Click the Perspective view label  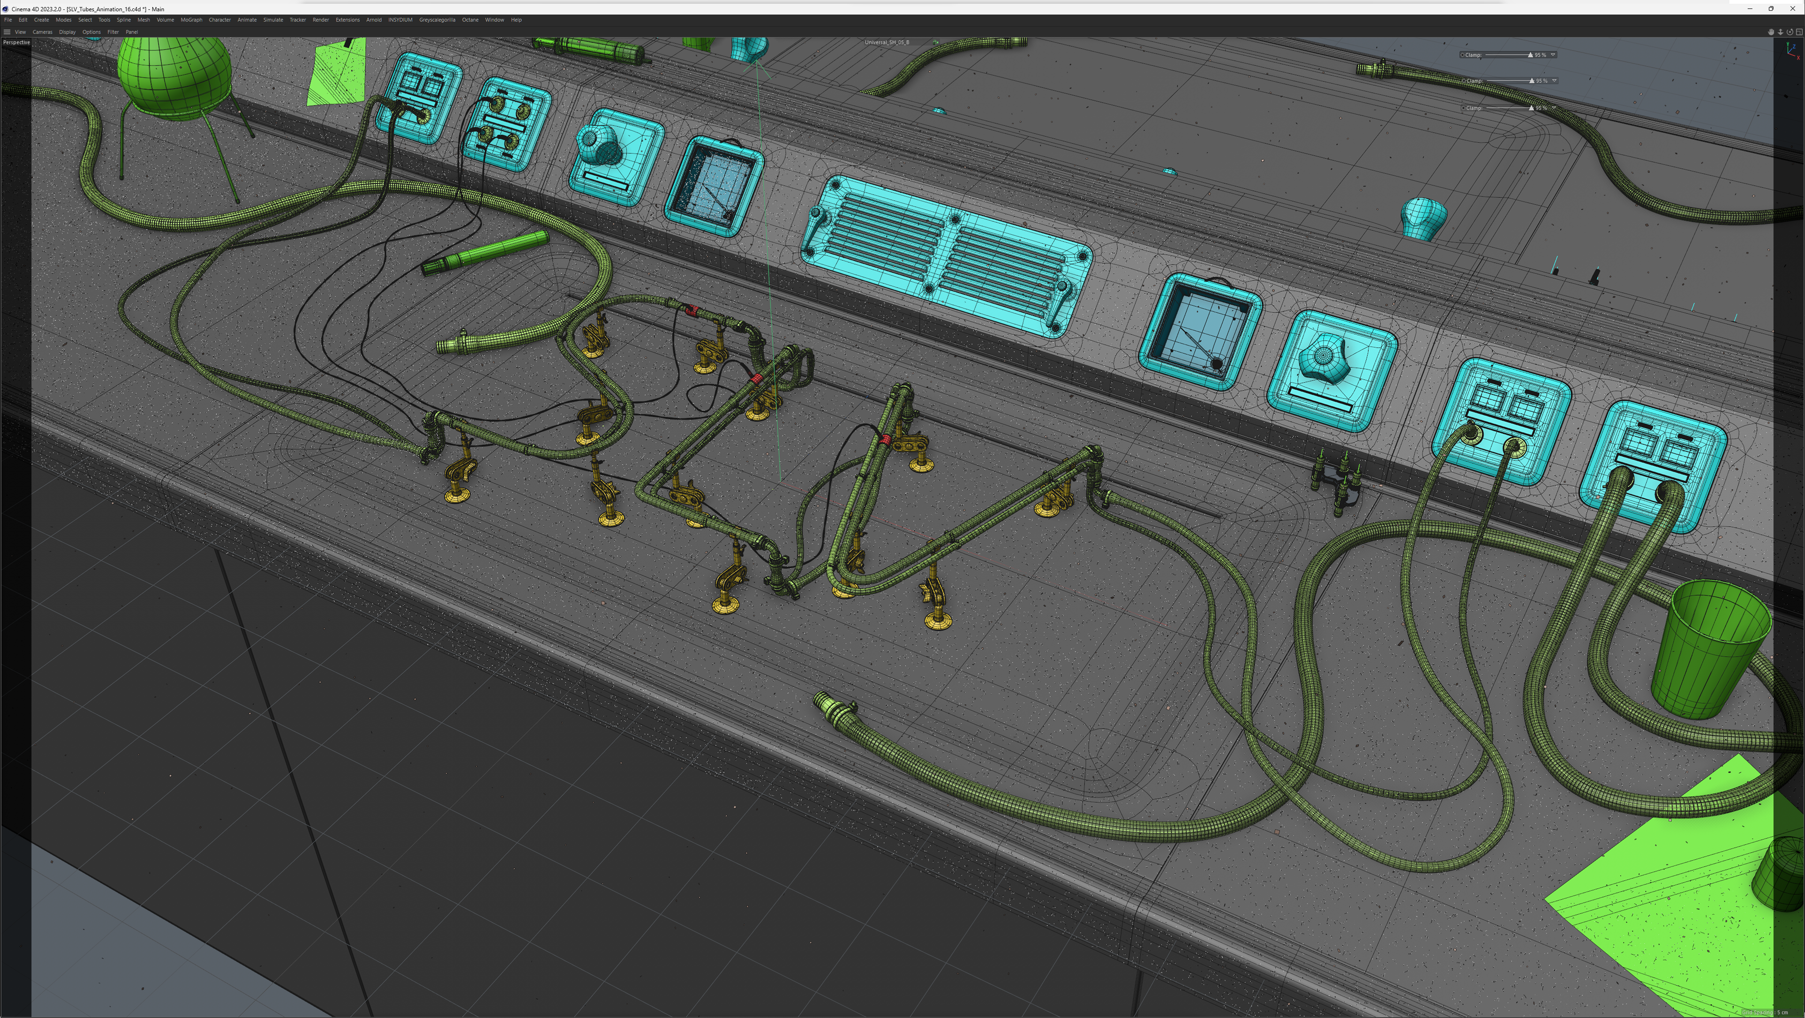(16, 42)
